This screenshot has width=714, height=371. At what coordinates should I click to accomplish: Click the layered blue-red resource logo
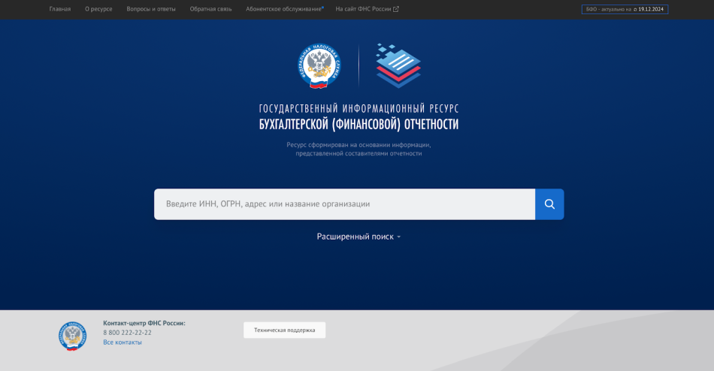(398, 66)
